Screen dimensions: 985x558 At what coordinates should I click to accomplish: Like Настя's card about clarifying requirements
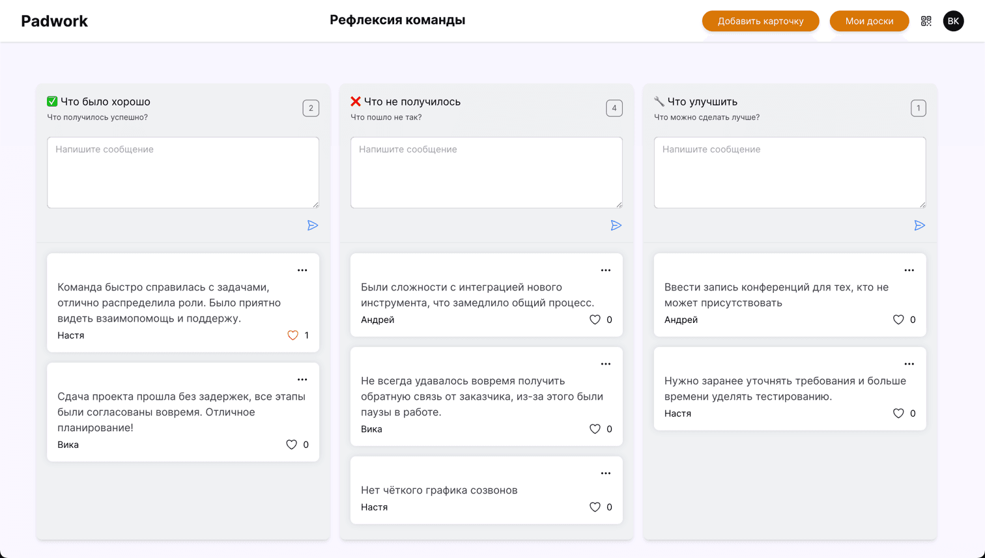[898, 413]
